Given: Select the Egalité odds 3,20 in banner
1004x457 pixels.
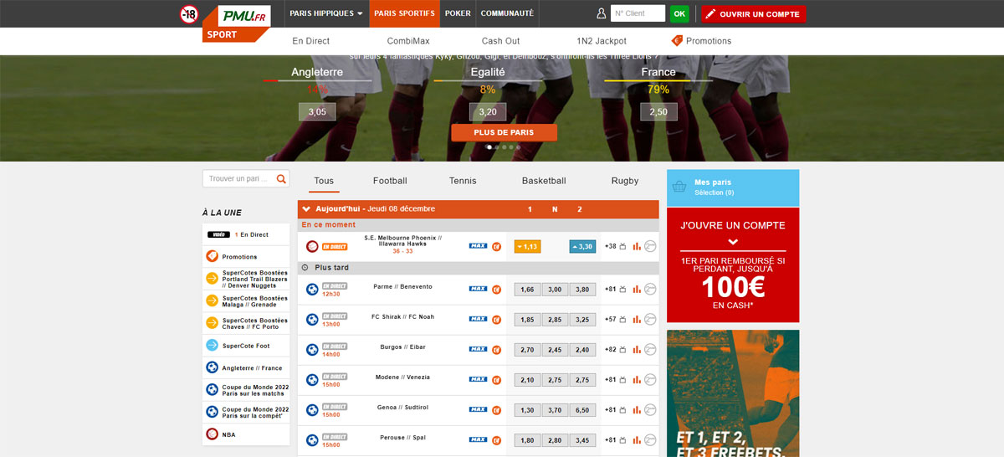Looking at the screenshot, I should pos(488,111).
